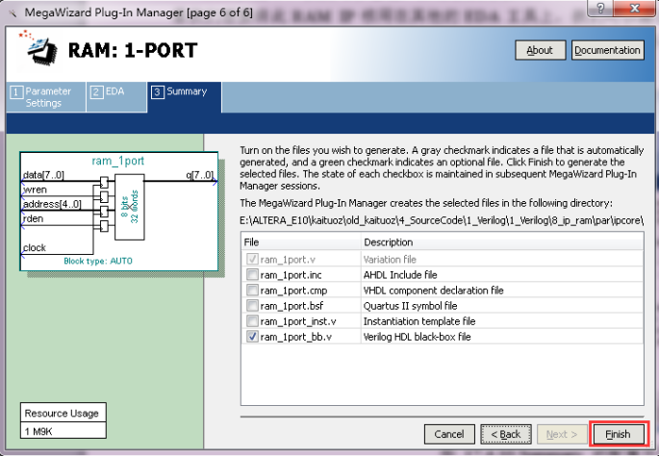Select 'Instantiation template file' description
Screen dimensions: 659x456
pos(419,321)
